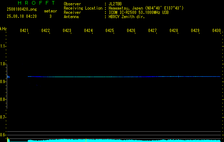The image size is (224, 142).
Task: Click the blue carrier signal line in spectrogram
Action: [x=124, y=77]
